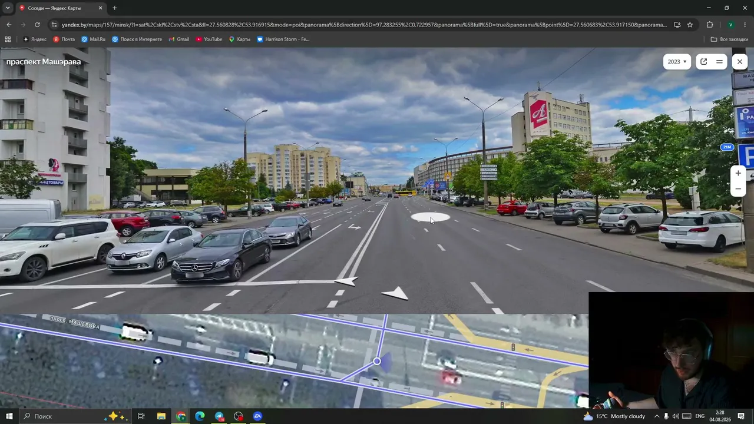Image resolution: width=754 pixels, height=424 pixels.
Task: Click the 21М bus stop marker
Action: tap(727, 147)
